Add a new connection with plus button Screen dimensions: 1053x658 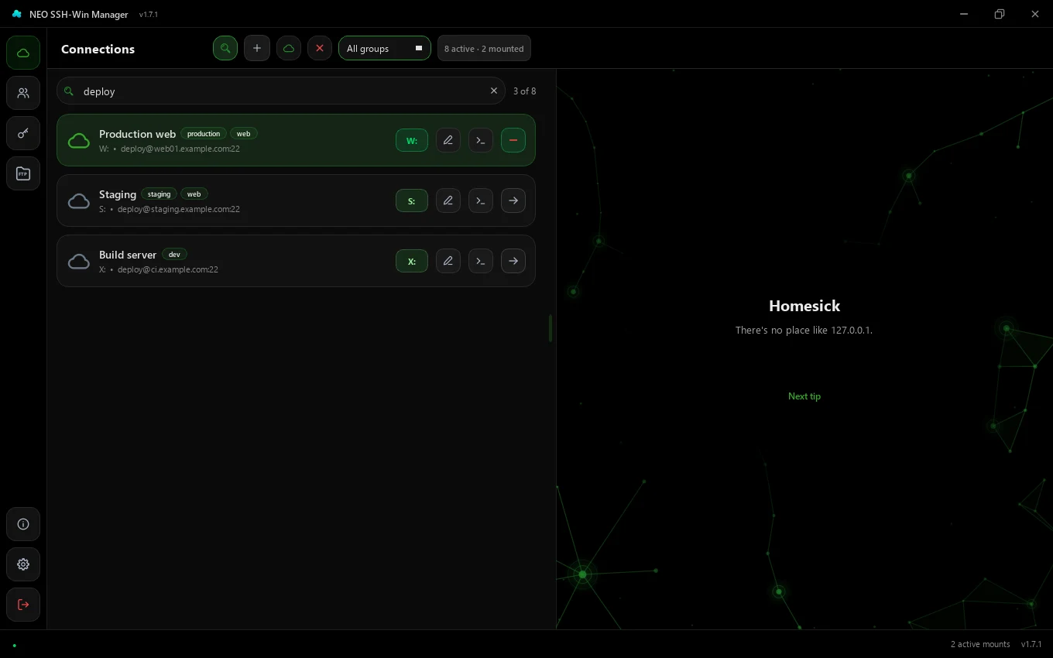257,48
